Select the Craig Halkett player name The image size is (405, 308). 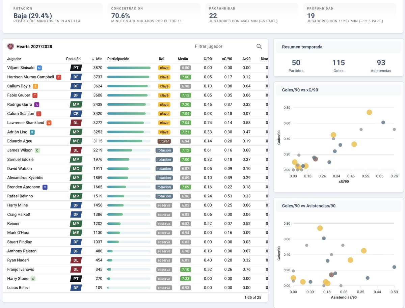(x=19, y=215)
